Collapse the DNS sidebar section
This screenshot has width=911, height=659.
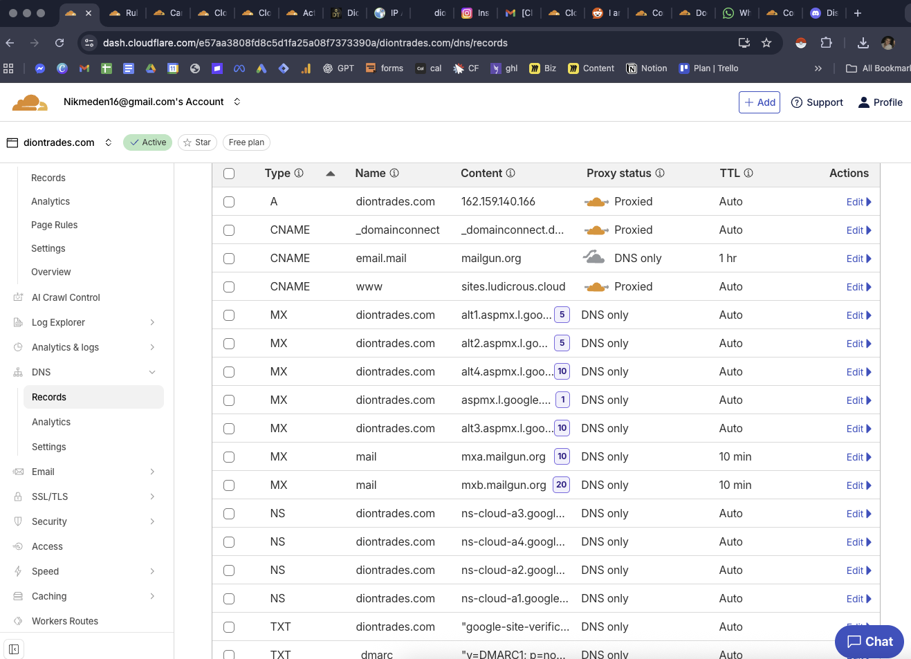pyautogui.click(x=152, y=372)
